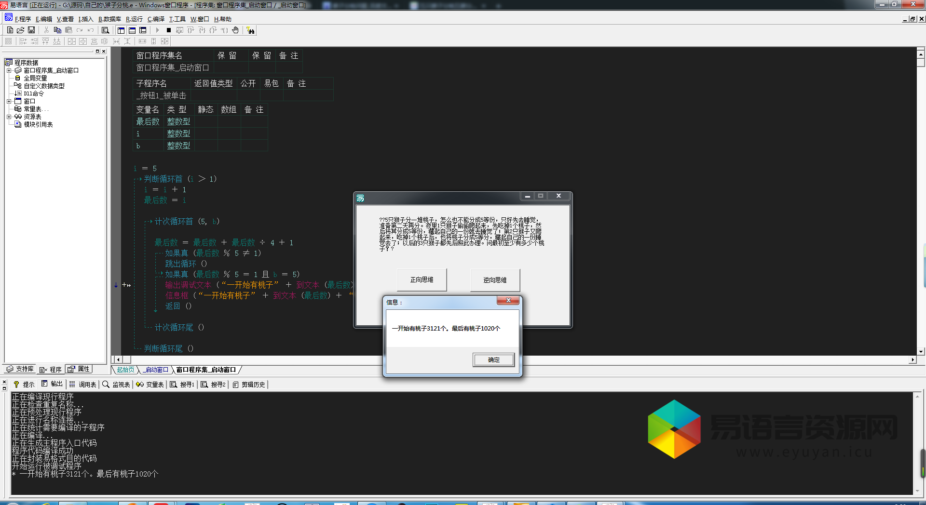Image resolution: width=926 pixels, height=505 pixels.
Task: Switch to the _启动窗口 editor tab
Action: point(156,370)
